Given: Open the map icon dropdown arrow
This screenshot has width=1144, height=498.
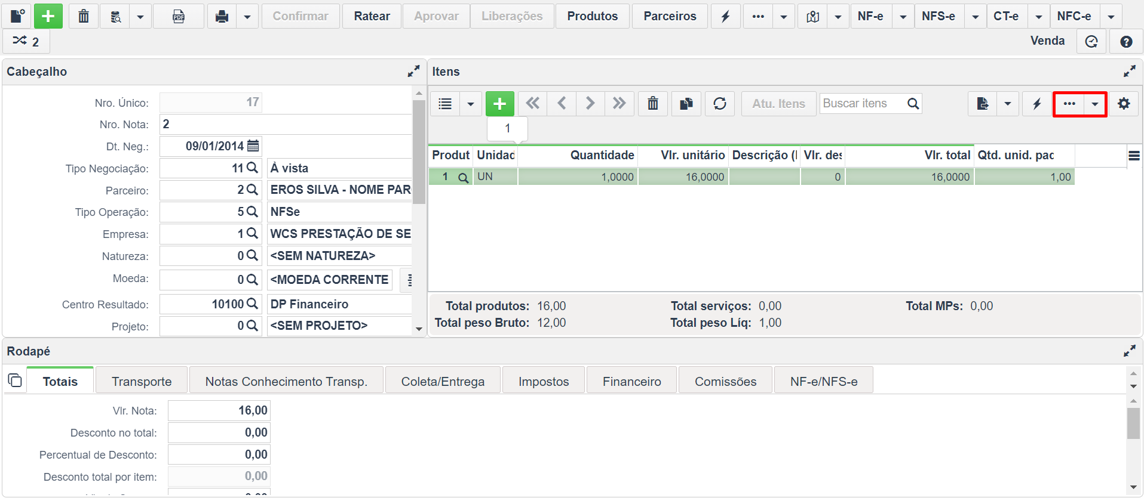Looking at the screenshot, I should tap(838, 16).
